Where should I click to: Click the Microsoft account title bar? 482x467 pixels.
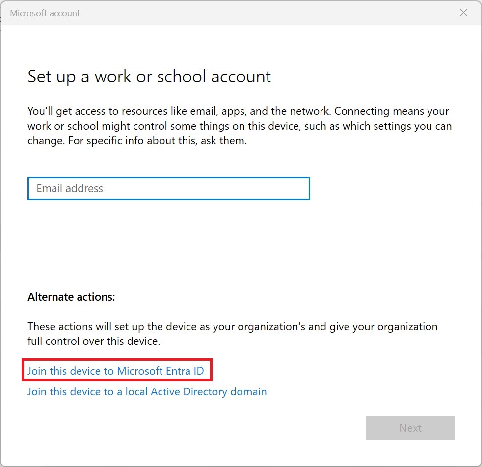pyautogui.click(x=45, y=13)
